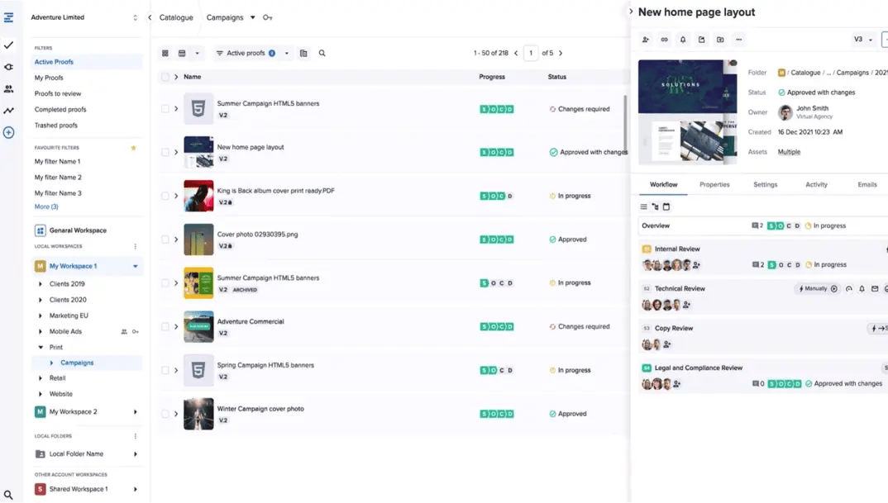
Task: Select the Proofs to review filter
Action: pos(58,93)
